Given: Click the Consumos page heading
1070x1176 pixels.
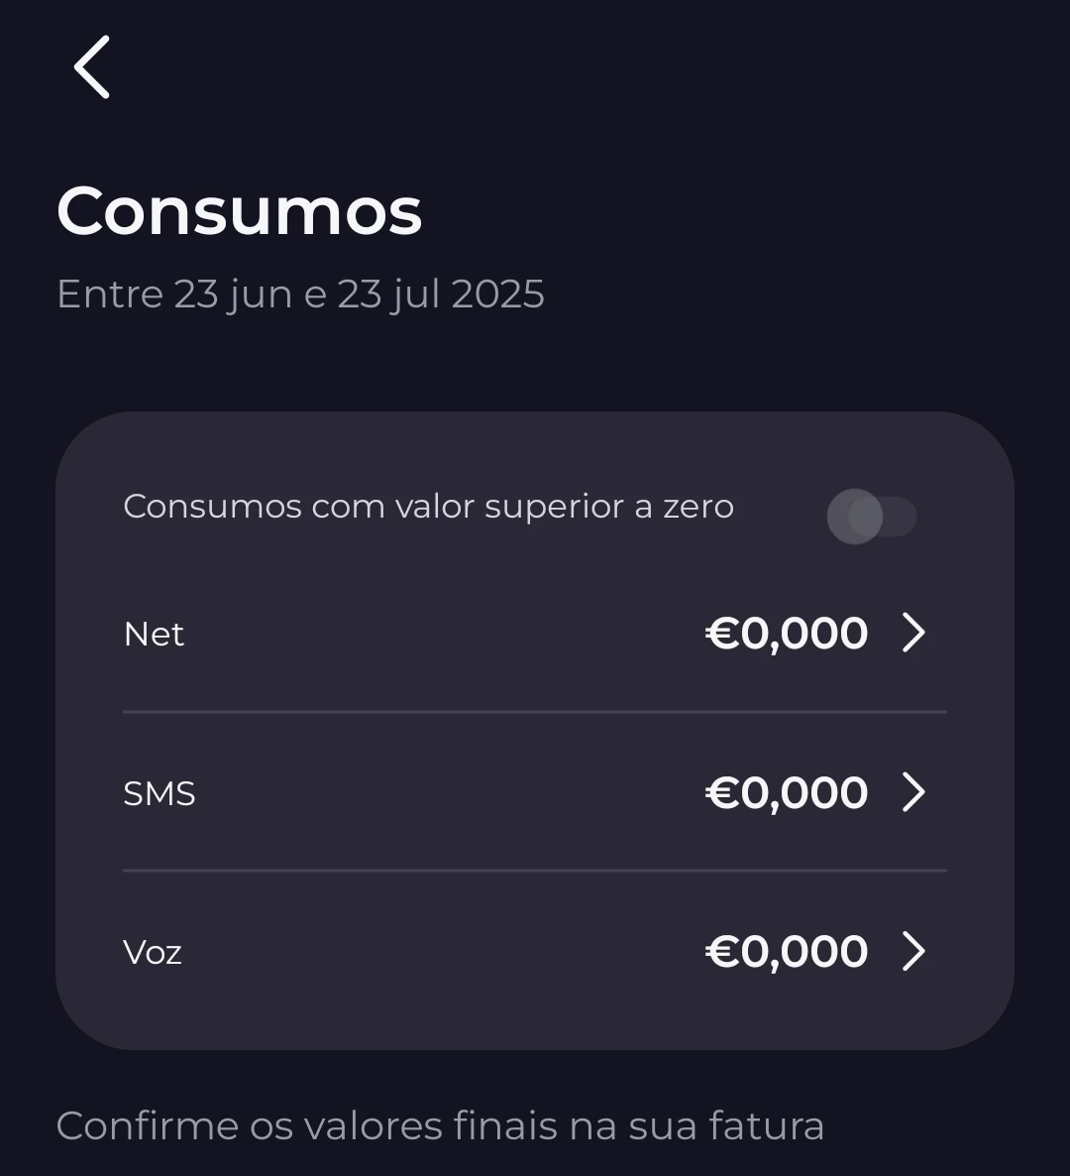Looking at the screenshot, I should click(x=240, y=211).
